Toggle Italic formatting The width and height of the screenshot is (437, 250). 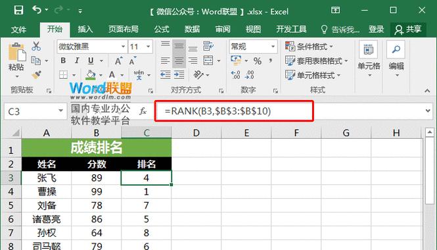point(77,61)
